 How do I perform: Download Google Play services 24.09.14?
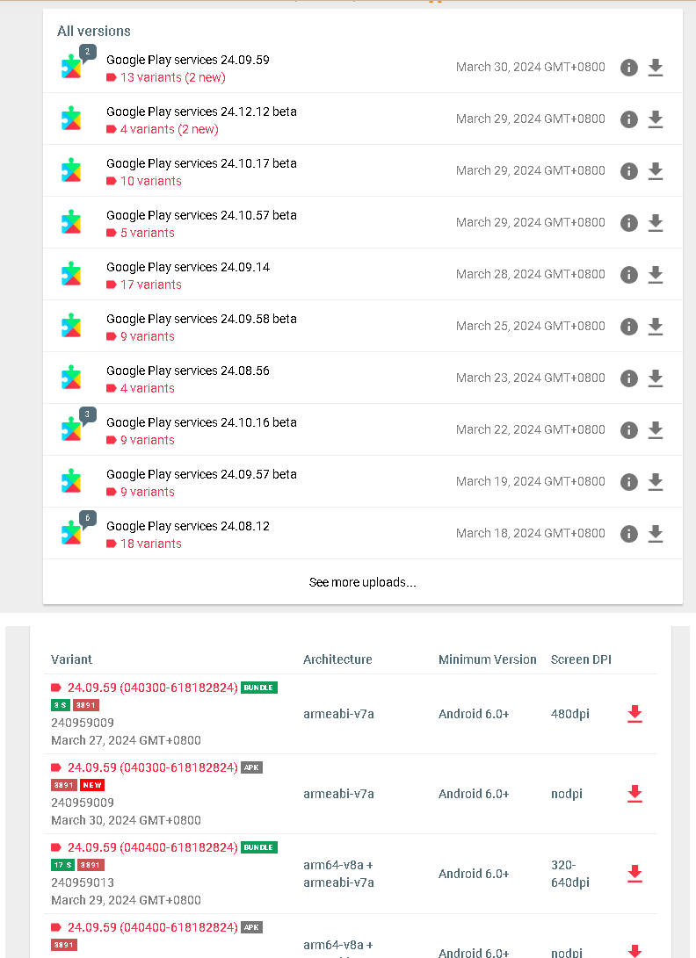(656, 275)
